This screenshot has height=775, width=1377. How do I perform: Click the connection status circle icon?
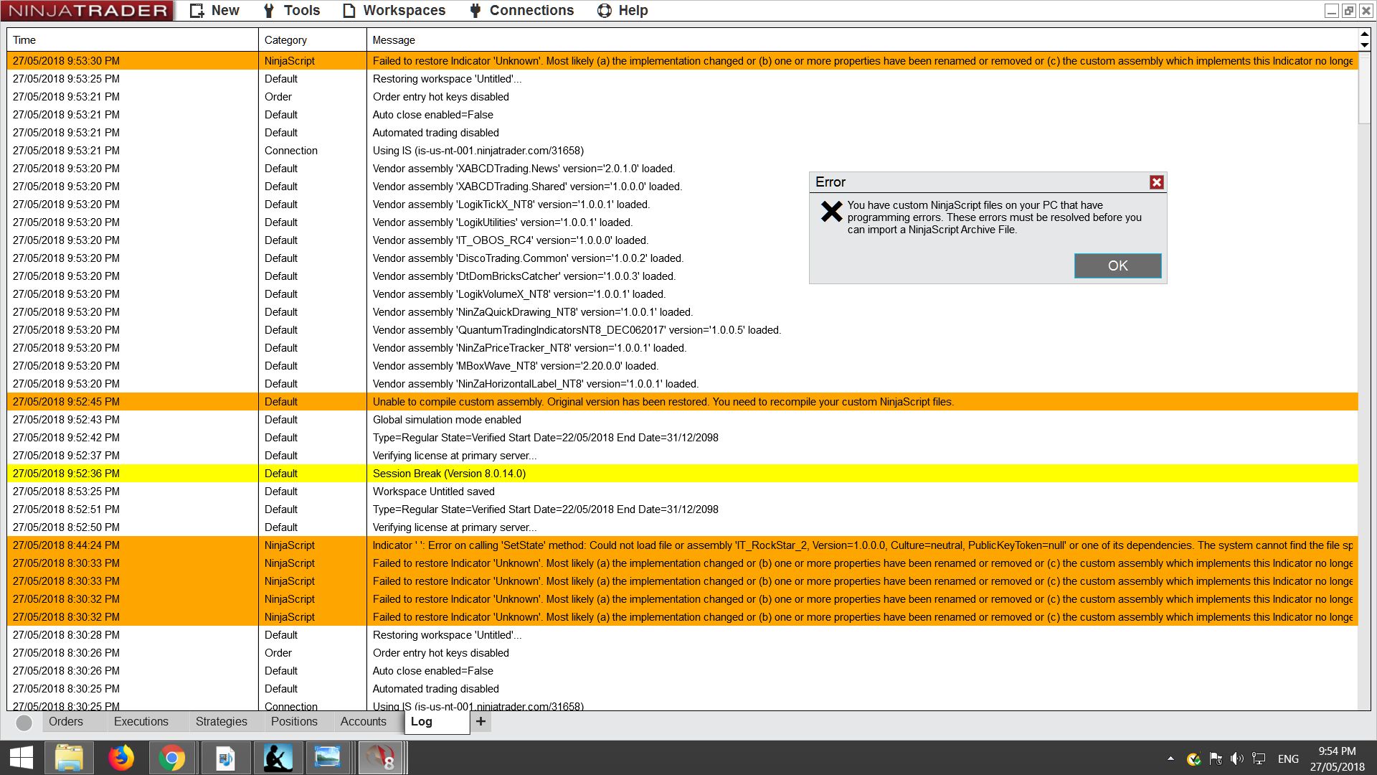click(x=24, y=723)
